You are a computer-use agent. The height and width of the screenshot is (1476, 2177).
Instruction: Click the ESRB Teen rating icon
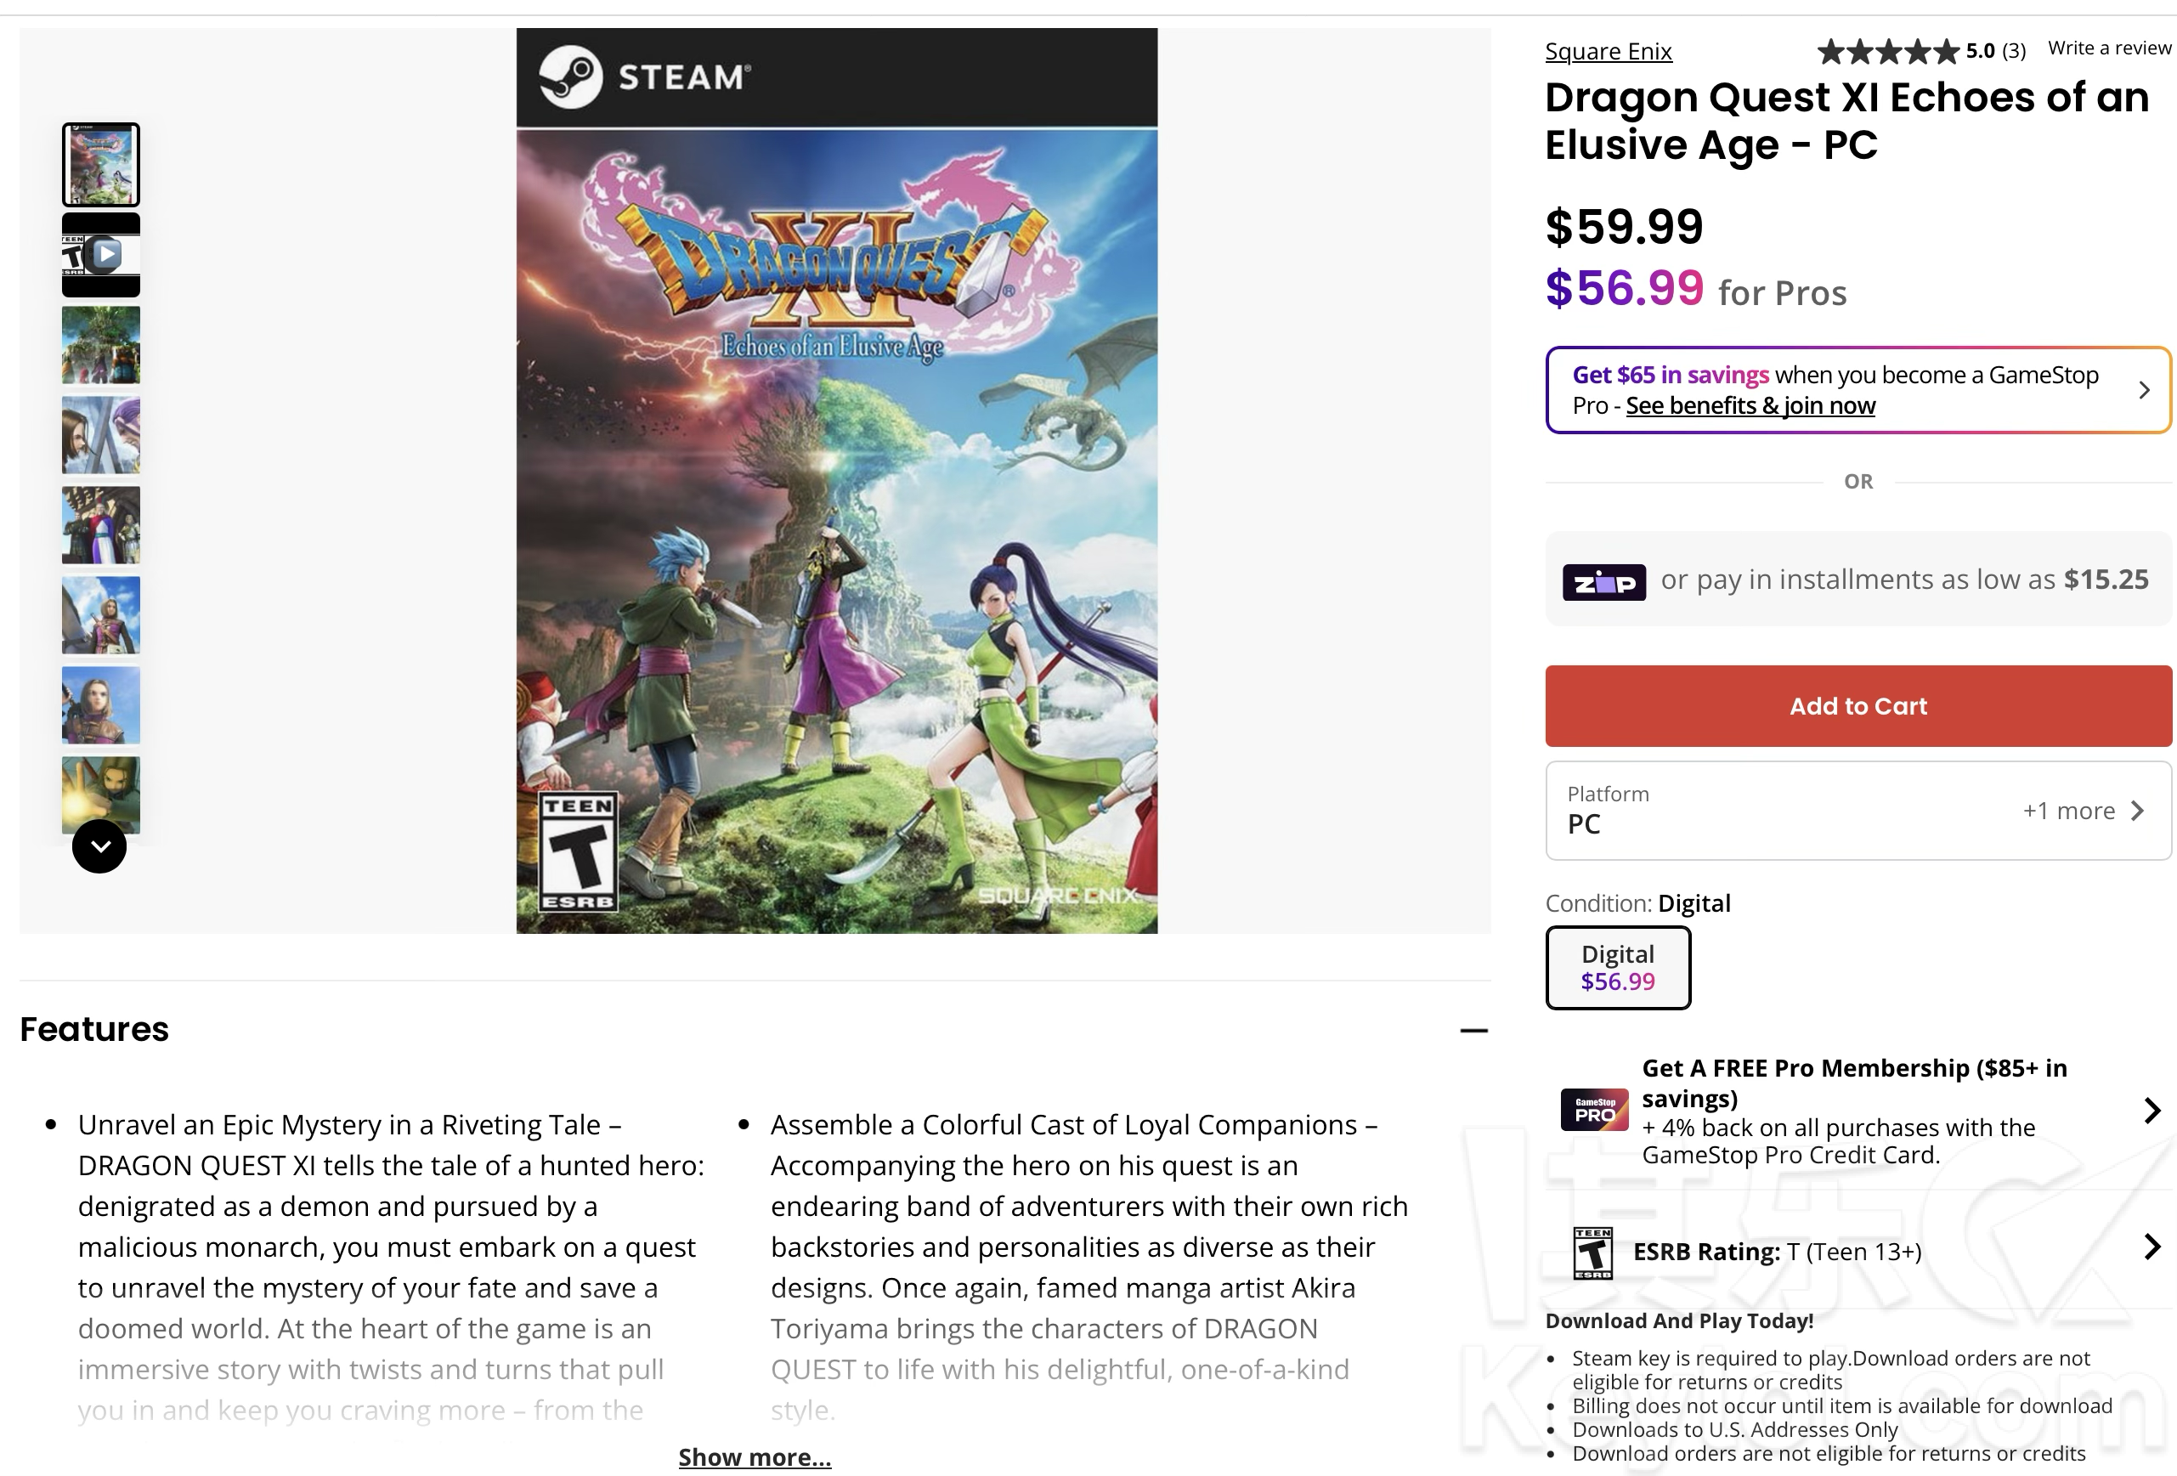click(x=1592, y=1253)
